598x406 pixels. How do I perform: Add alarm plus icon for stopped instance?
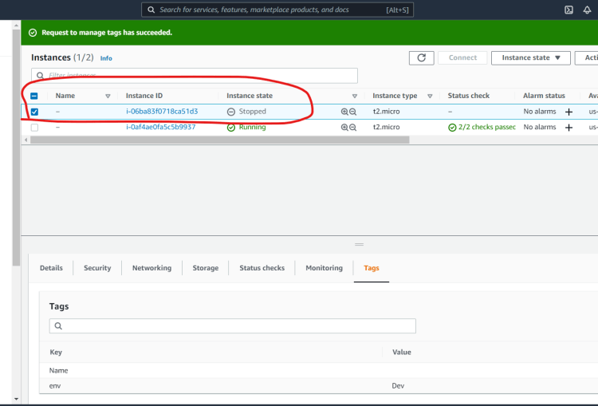pos(568,112)
